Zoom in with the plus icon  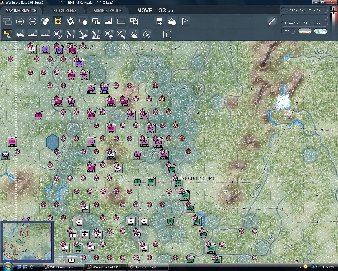tap(20, 21)
